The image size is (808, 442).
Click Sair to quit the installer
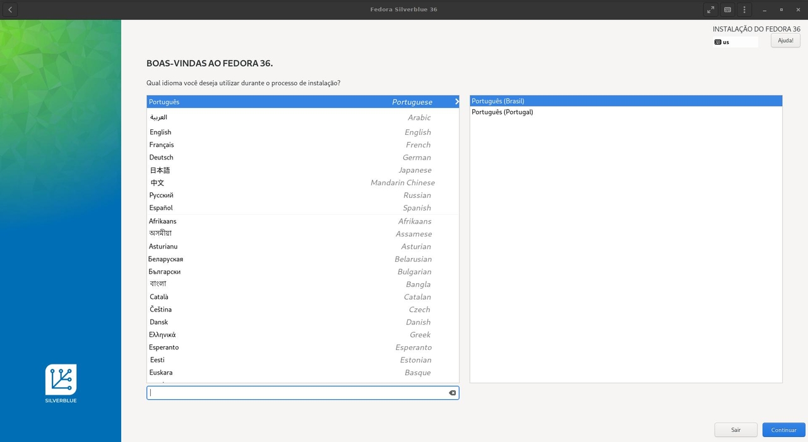click(735, 429)
